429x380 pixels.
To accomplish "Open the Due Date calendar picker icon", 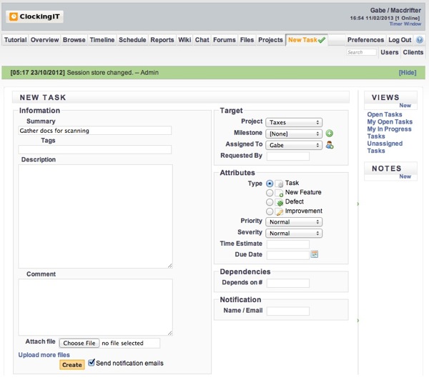I will pyautogui.click(x=314, y=254).
